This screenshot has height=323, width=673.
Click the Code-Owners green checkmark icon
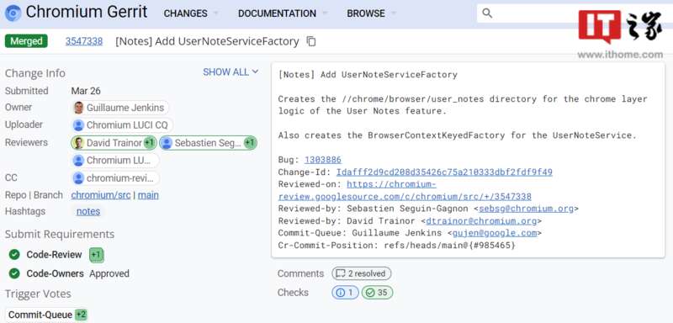click(x=14, y=273)
